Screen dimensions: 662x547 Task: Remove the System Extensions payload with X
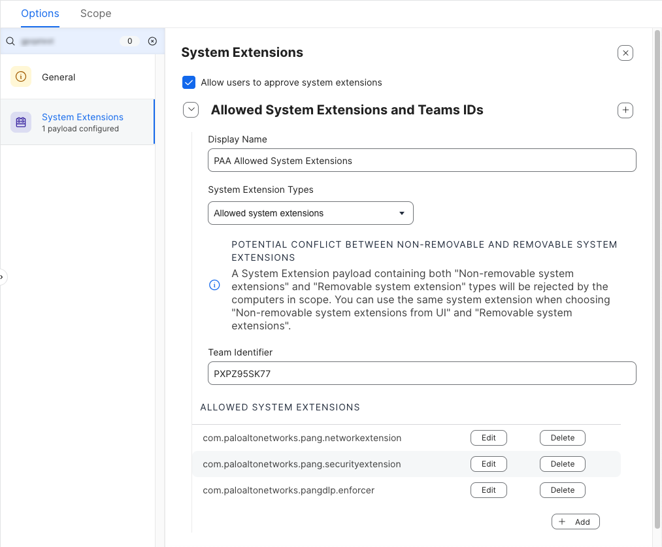point(625,53)
